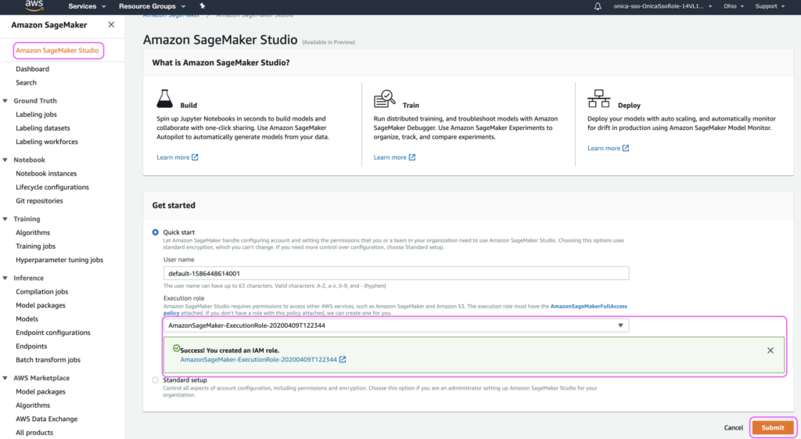Open AWS Data Exchange
The height and width of the screenshot is (439, 801).
tap(46, 419)
